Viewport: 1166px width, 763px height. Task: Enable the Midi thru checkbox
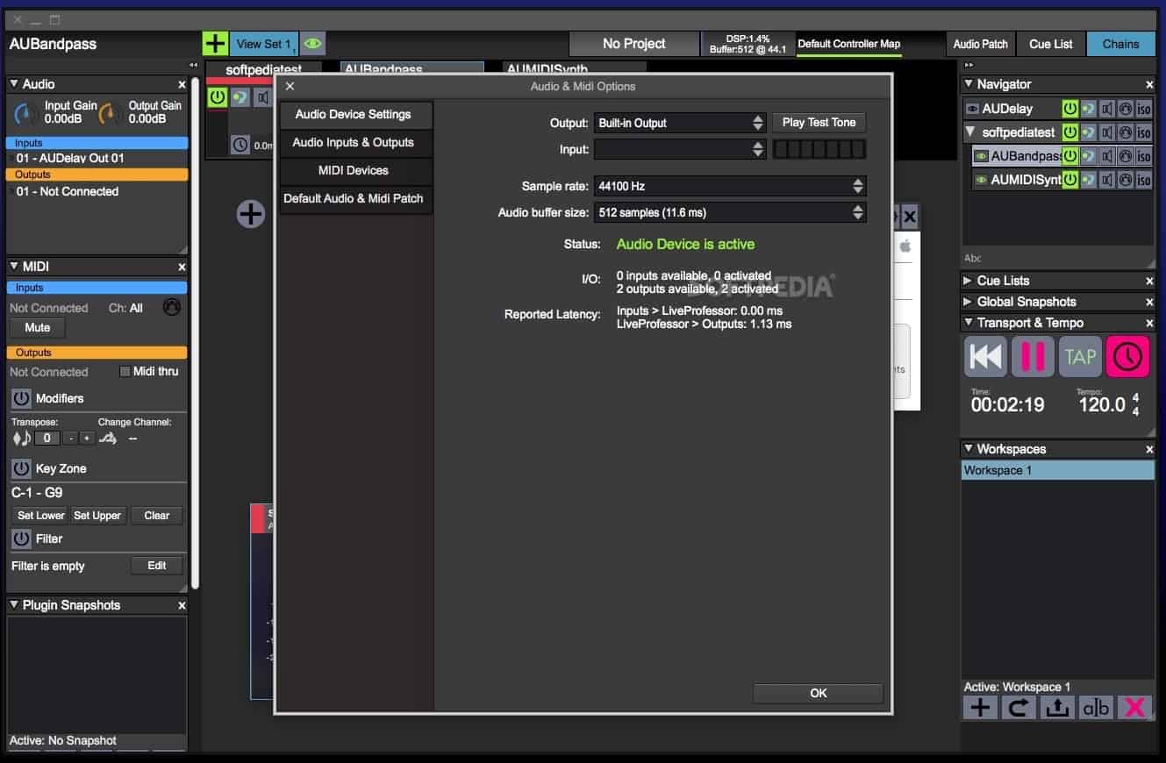pos(125,371)
